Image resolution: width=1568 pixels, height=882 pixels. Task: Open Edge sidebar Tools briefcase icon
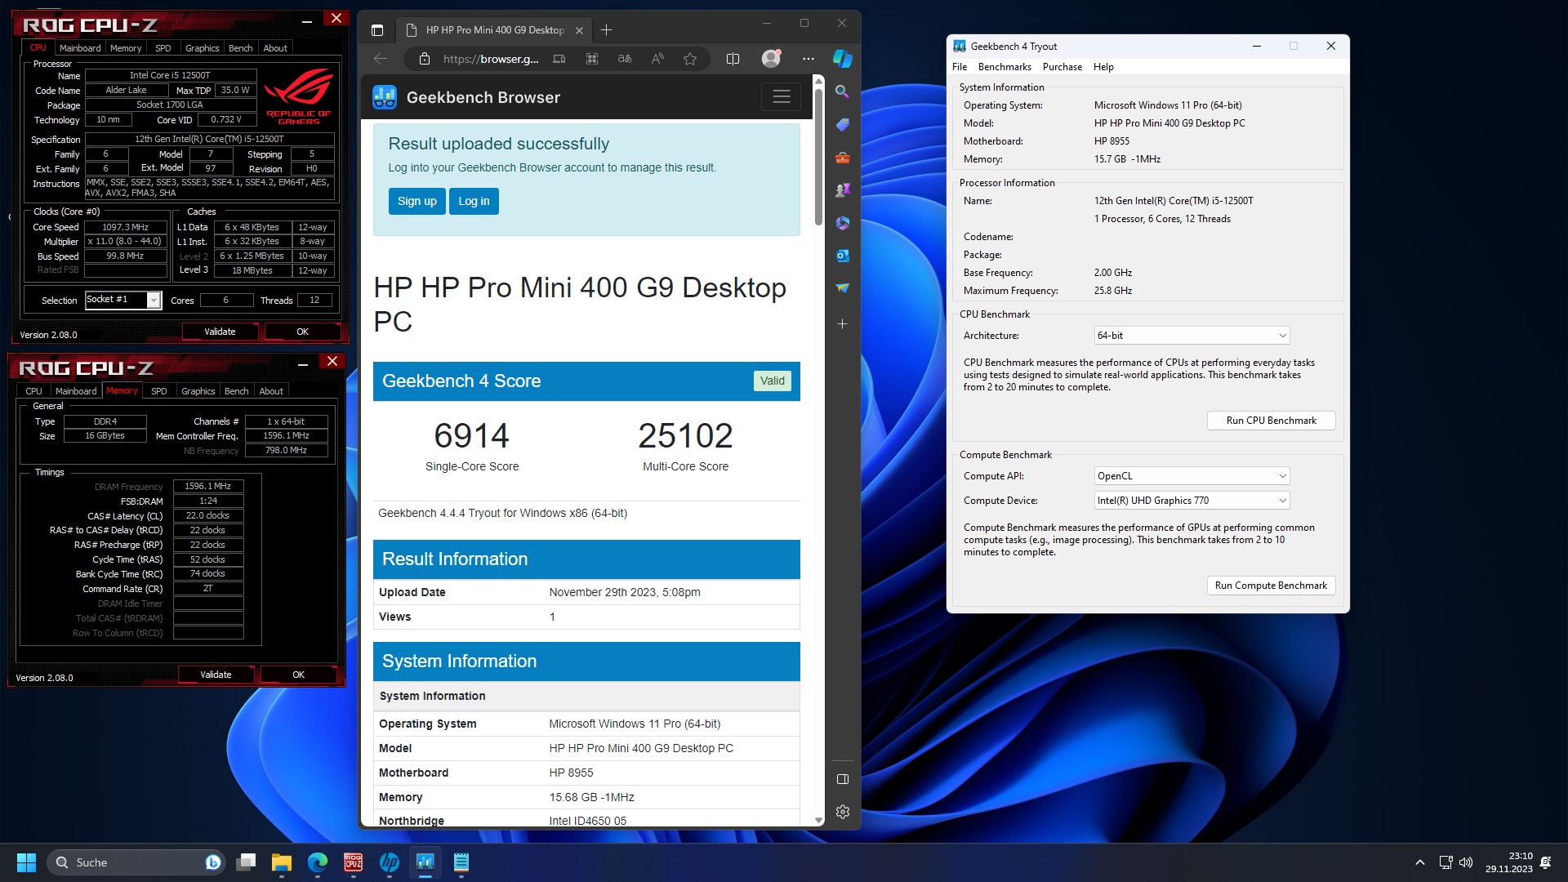[843, 157]
